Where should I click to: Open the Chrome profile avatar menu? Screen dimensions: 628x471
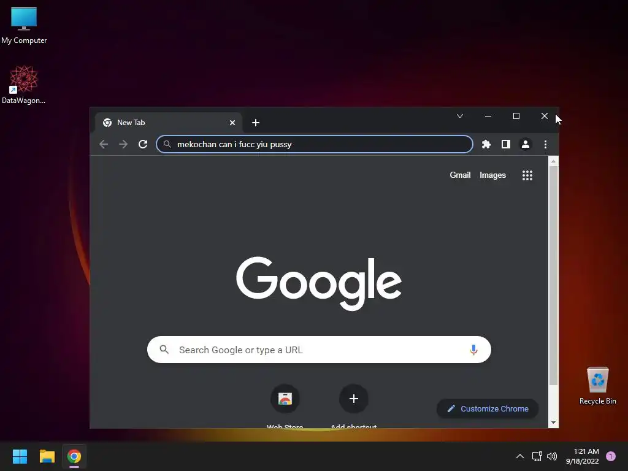point(526,144)
